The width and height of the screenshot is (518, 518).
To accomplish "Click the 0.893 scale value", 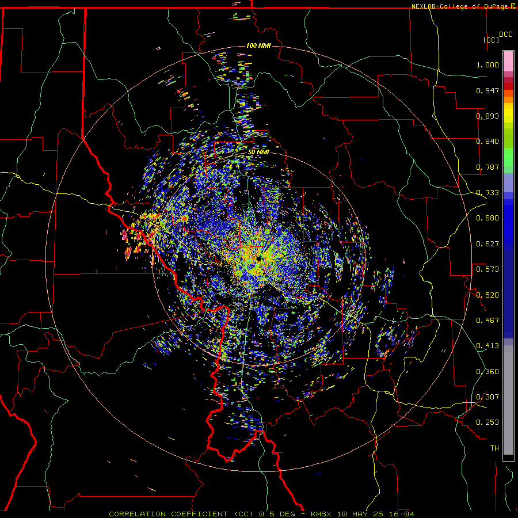I will (x=487, y=116).
